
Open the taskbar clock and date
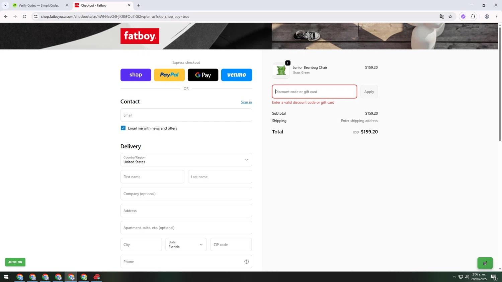(479, 277)
